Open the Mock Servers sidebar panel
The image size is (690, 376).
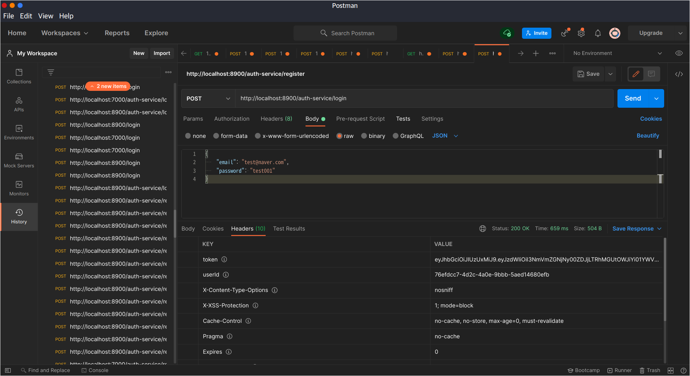coord(19,161)
